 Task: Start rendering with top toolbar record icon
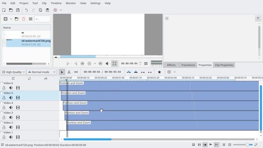click(x=55, y=10)
